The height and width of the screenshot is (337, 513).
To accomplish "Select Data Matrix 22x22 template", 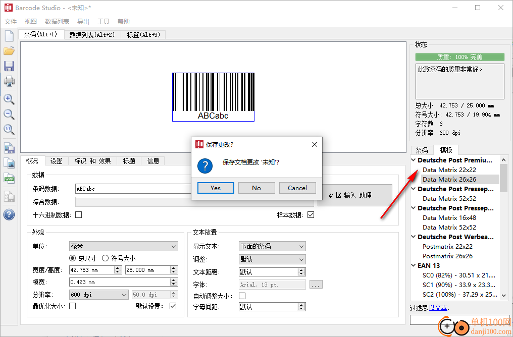I will [x=449, y=170].
